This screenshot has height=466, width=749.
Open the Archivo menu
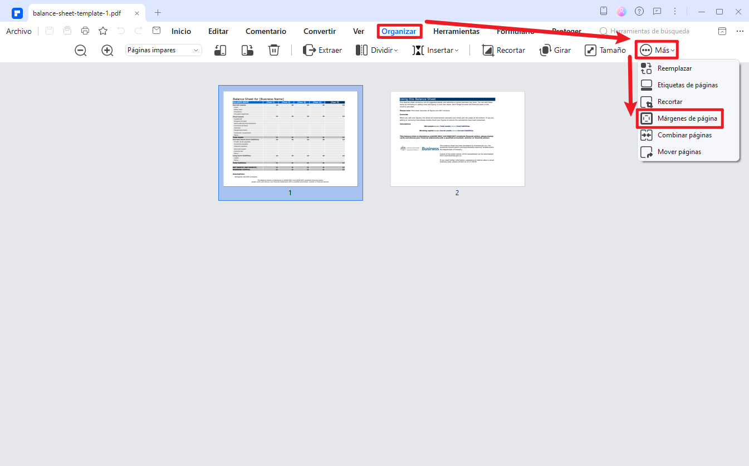point(19,31)
